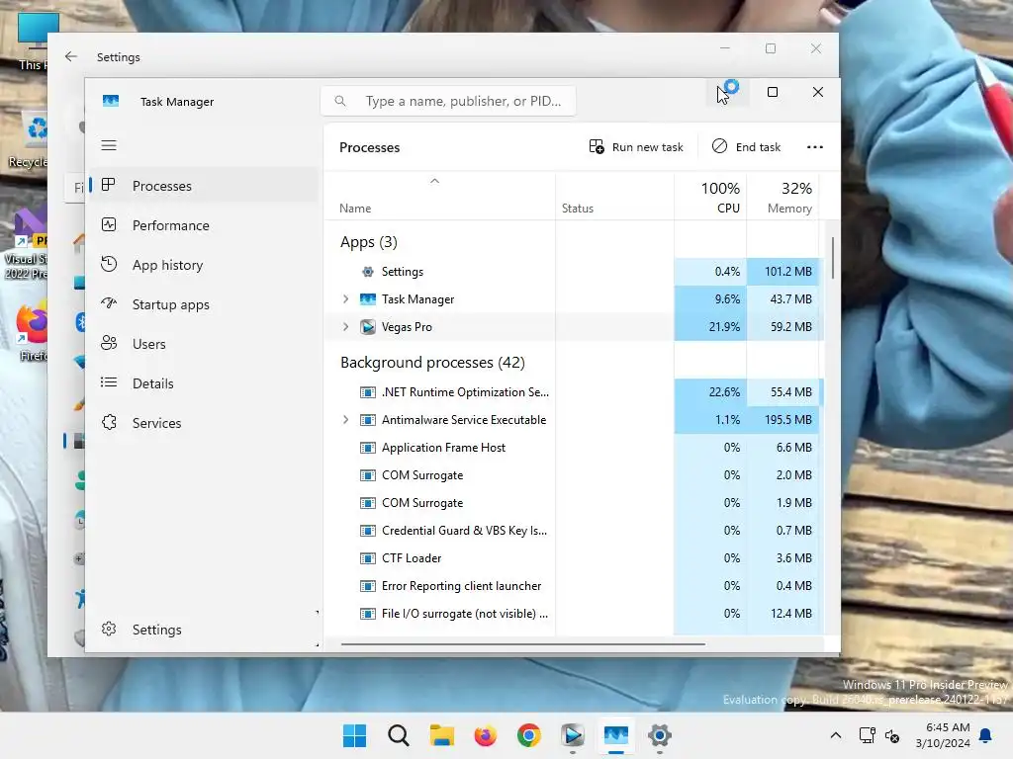Click Apps (3) group header
Viewport: 1013px width, 759px height.
pos(369,242)
